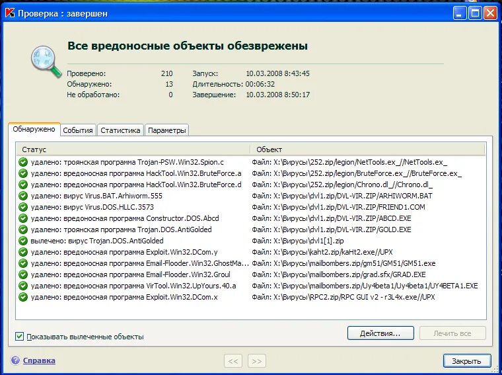This screenshot has width=502, height=375.
Task: Click file path ending NetTools.ex_
Action: (x=349, y=162)
